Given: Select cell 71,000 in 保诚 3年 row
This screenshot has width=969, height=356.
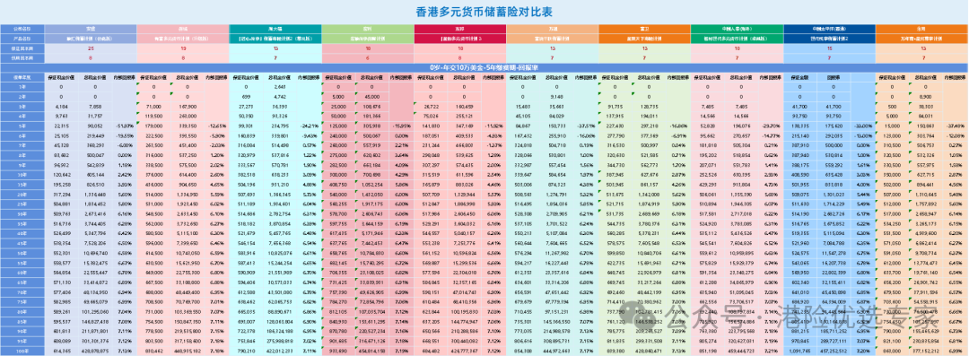Looking at the screenshot, I should pos(153,107).
